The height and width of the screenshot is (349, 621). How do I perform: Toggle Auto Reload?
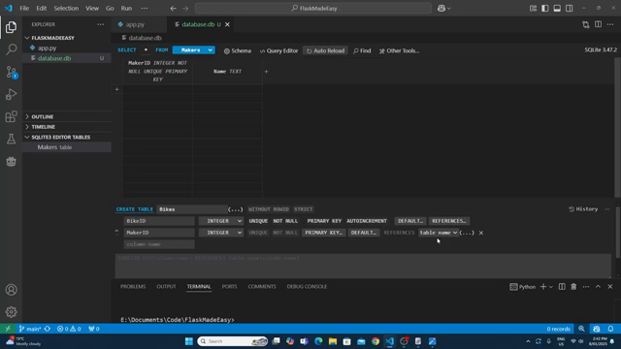(x=326, y=50)
